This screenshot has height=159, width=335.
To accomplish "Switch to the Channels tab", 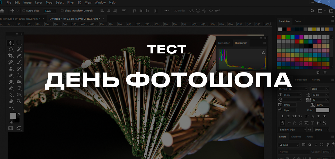I will point(296,137).
